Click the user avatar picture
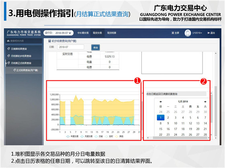 click(188, 33)
